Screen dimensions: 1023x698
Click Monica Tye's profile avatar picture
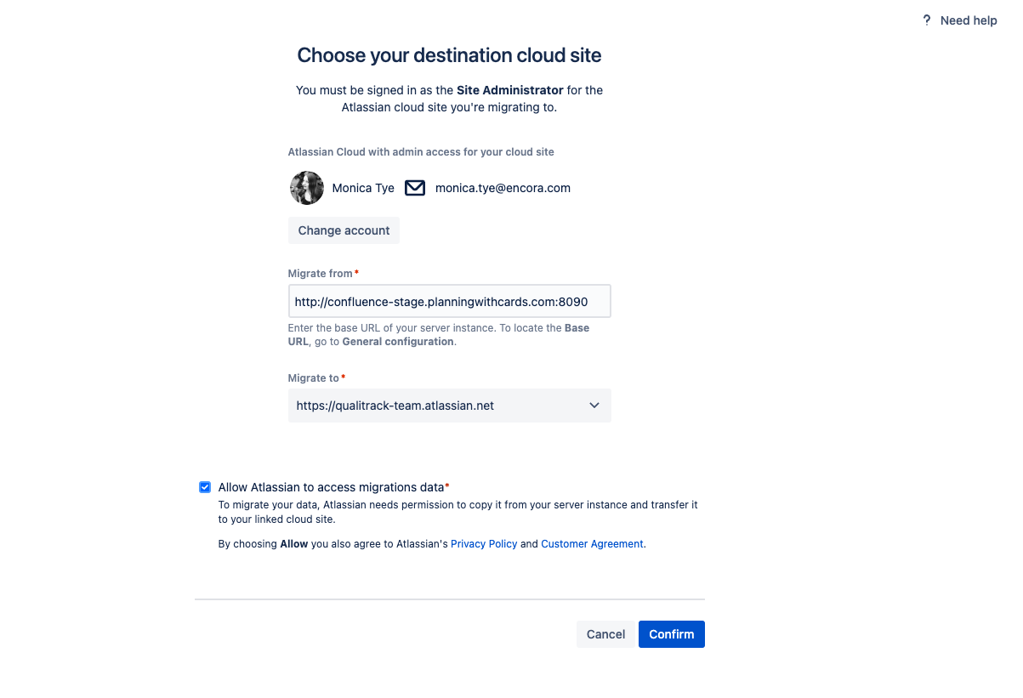pos(307,188)
